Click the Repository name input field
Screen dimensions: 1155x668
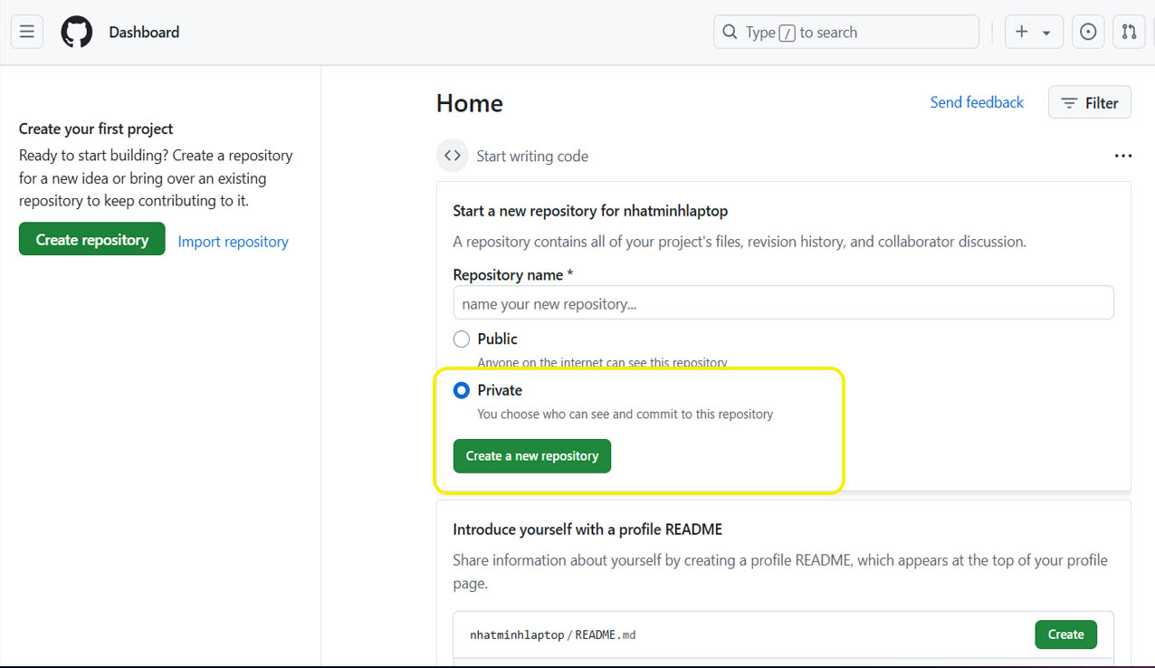(784, 303)
